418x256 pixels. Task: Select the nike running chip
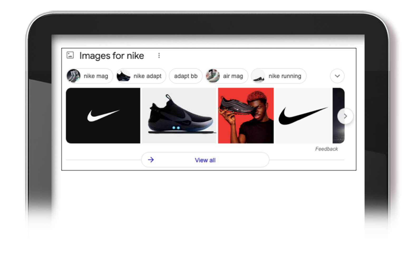pos(279,76)
